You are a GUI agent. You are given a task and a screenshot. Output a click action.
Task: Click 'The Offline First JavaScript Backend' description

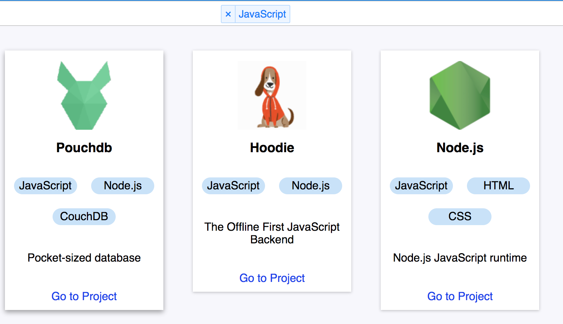272,233
